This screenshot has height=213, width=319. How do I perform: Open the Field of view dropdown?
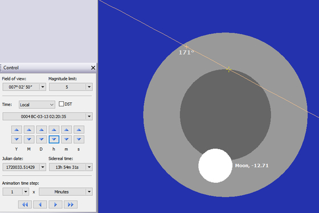[x=43, y=87]
